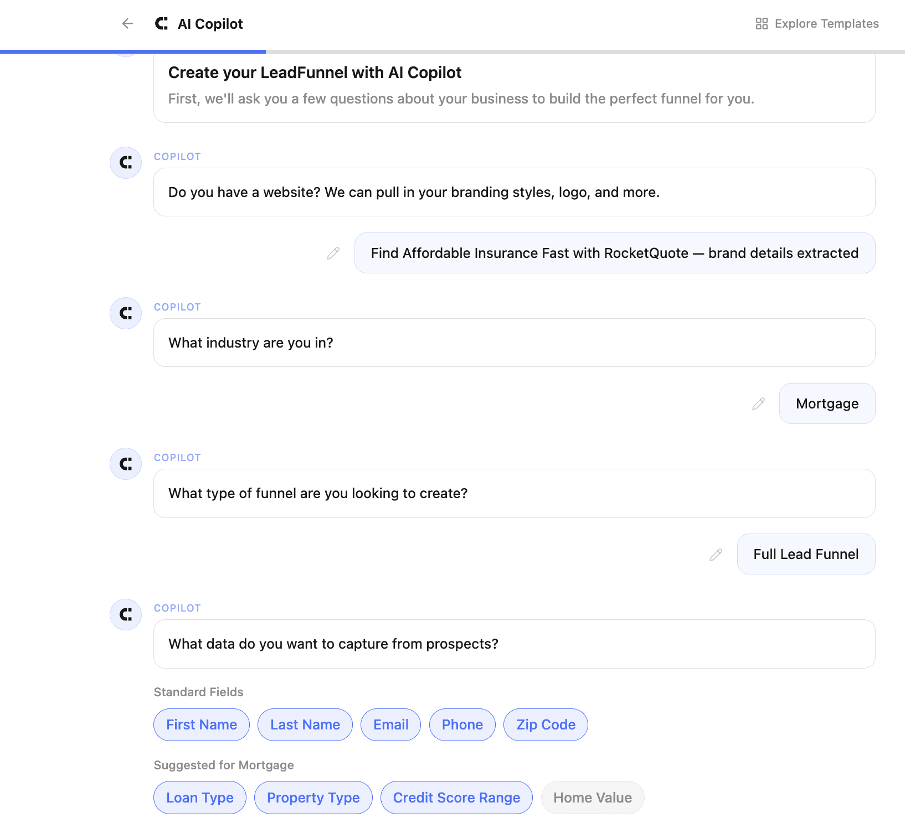Image resolution: width=905 pixels, height=818 pixels.
Task: Click the back arrow in the header
Action: click(x=127, y=24)
